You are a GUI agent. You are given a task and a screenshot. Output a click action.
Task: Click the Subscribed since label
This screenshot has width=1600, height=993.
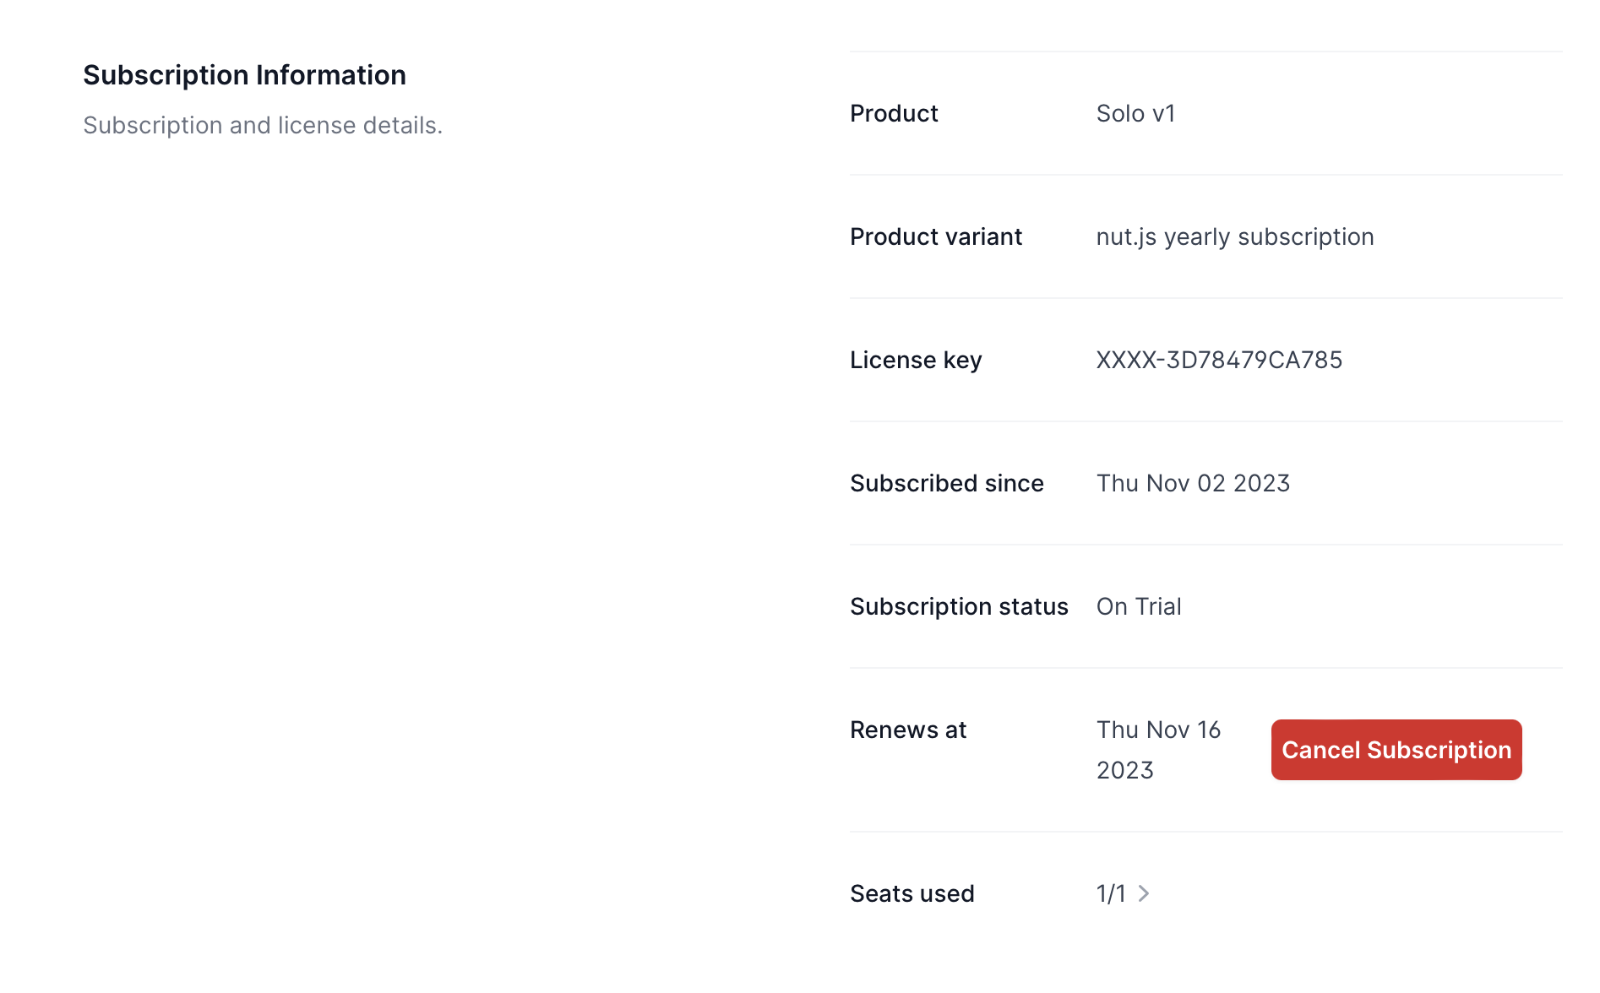coord(947,483)
